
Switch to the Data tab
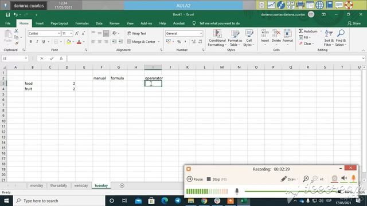pos(99,23)
